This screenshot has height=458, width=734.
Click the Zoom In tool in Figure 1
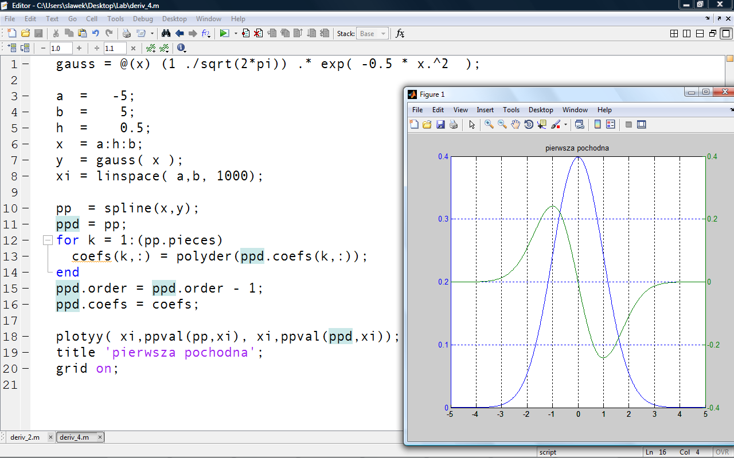click(489, 124)
